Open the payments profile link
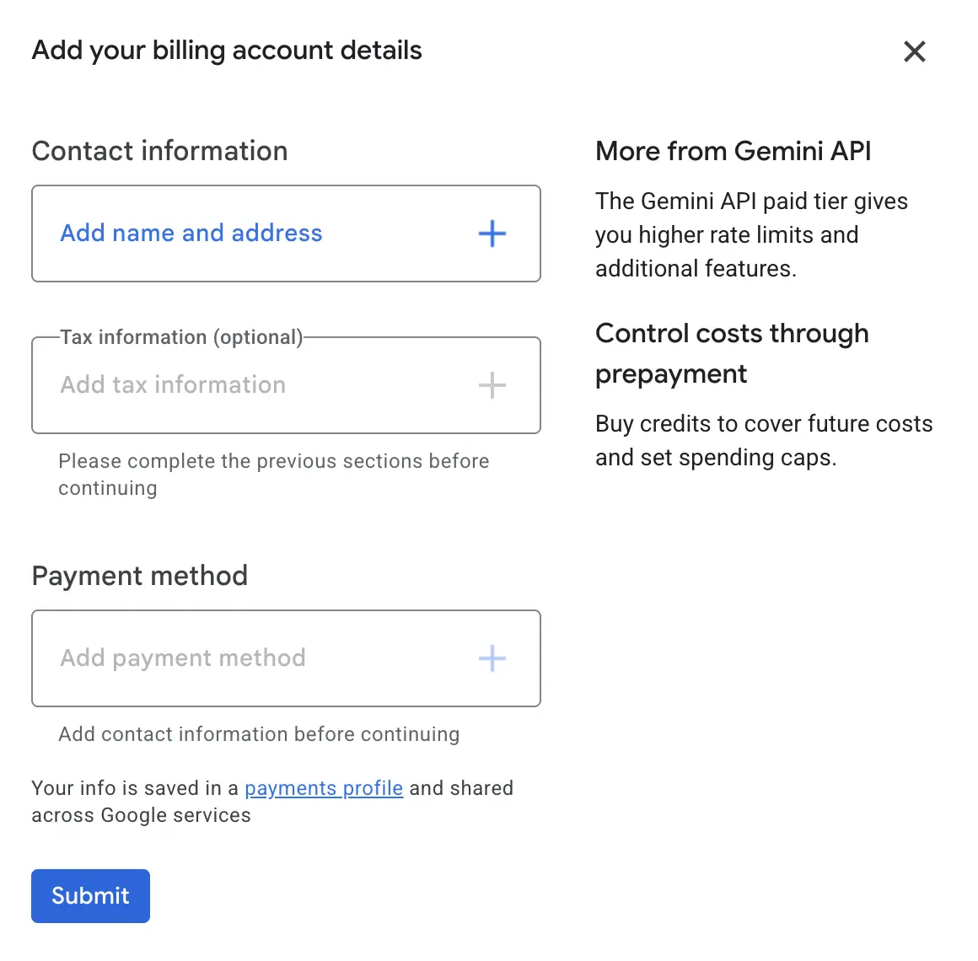This screenshot has width=978, height=961. pos(324,788)
